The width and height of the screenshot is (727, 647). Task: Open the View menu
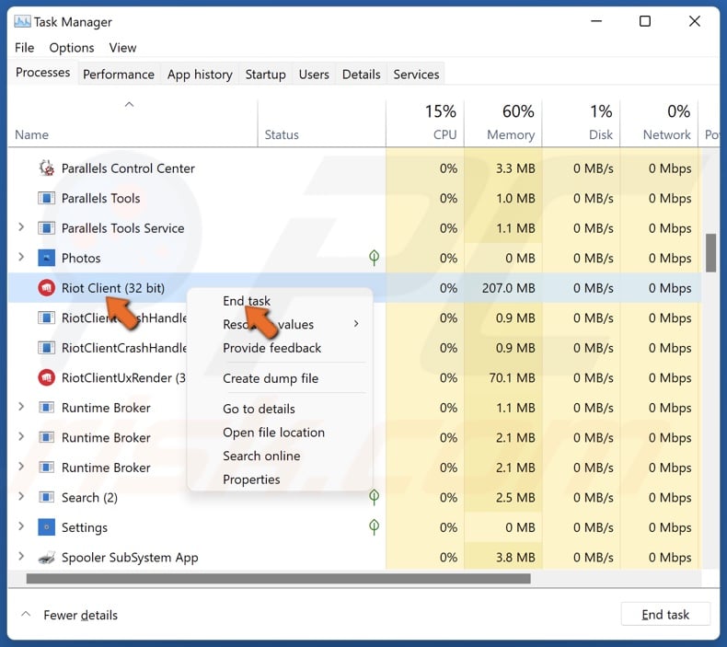tap(122, 48)
